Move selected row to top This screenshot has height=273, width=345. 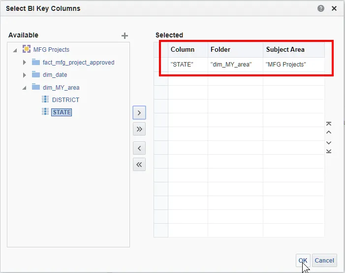329,124
